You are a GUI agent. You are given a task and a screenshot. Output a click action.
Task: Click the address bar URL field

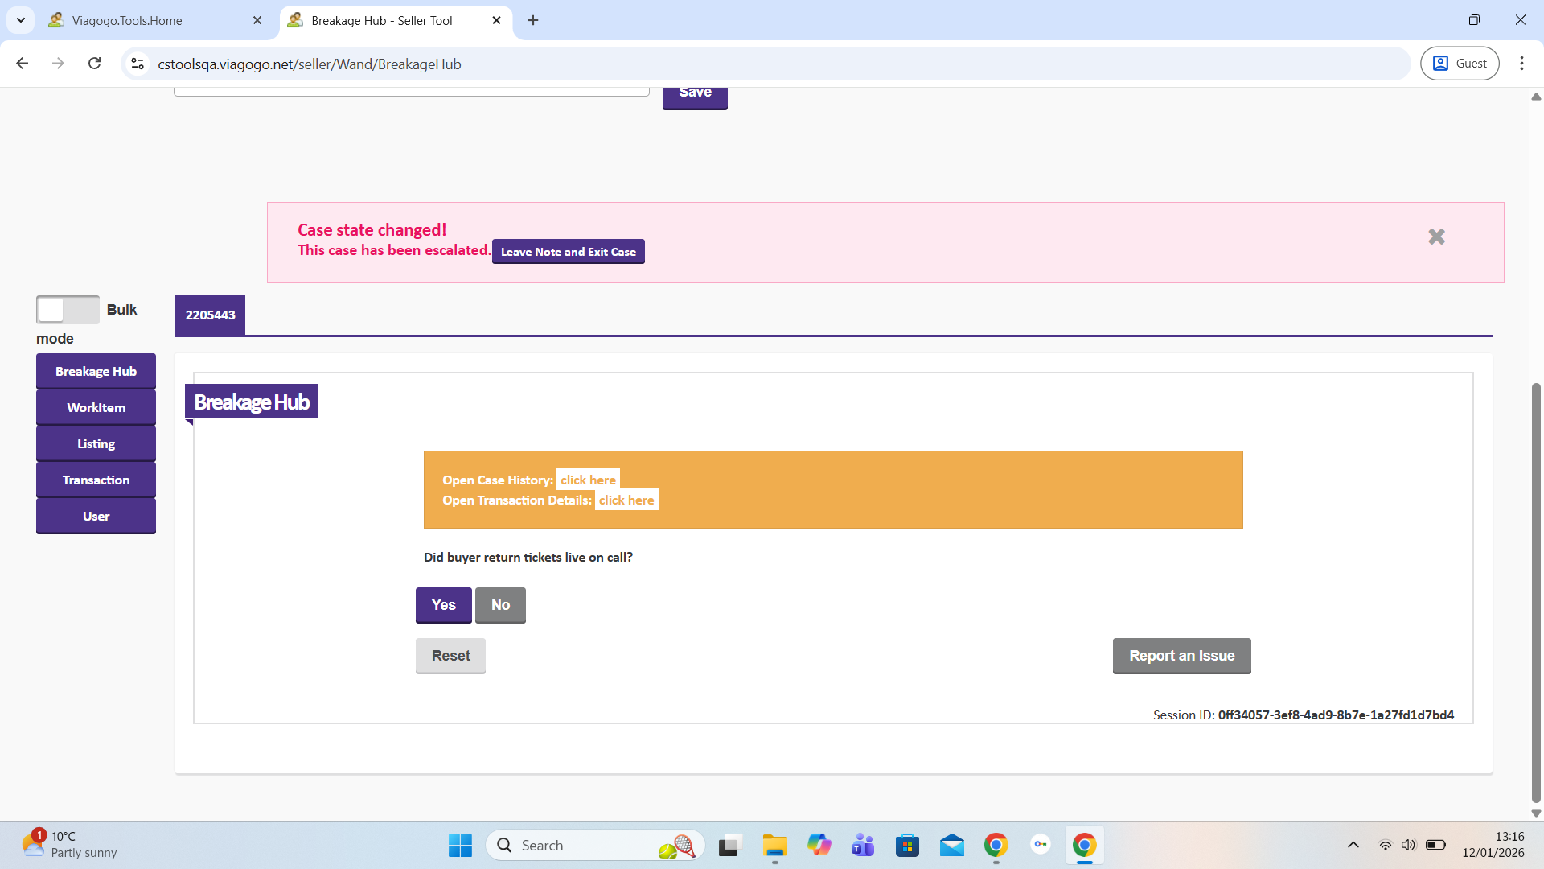click(724, 64)
